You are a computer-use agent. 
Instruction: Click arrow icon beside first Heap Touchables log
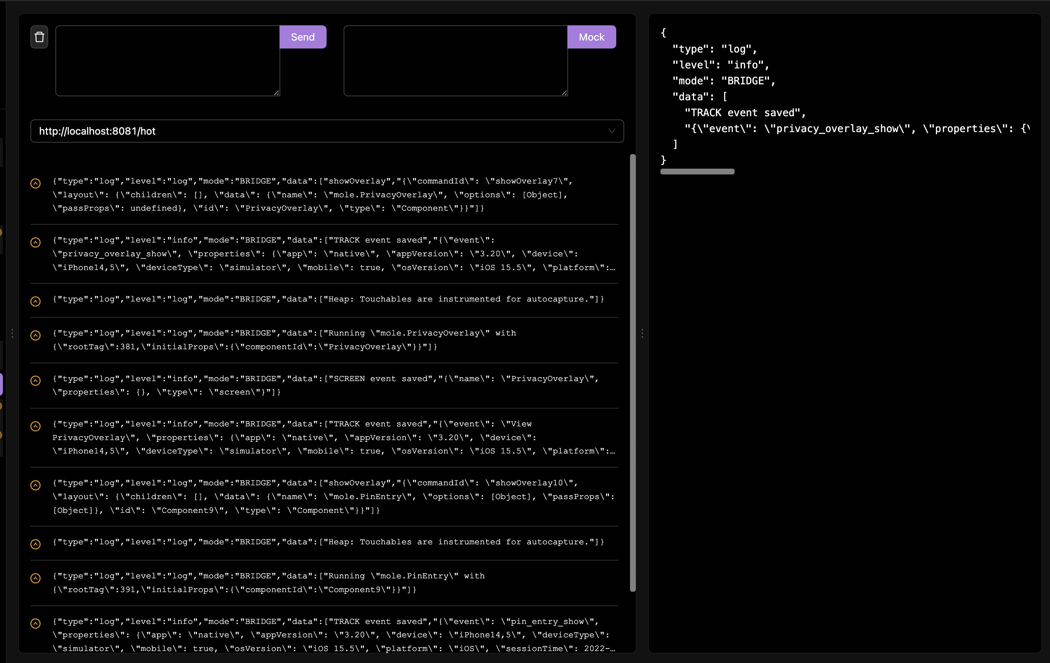click(36, 301)
